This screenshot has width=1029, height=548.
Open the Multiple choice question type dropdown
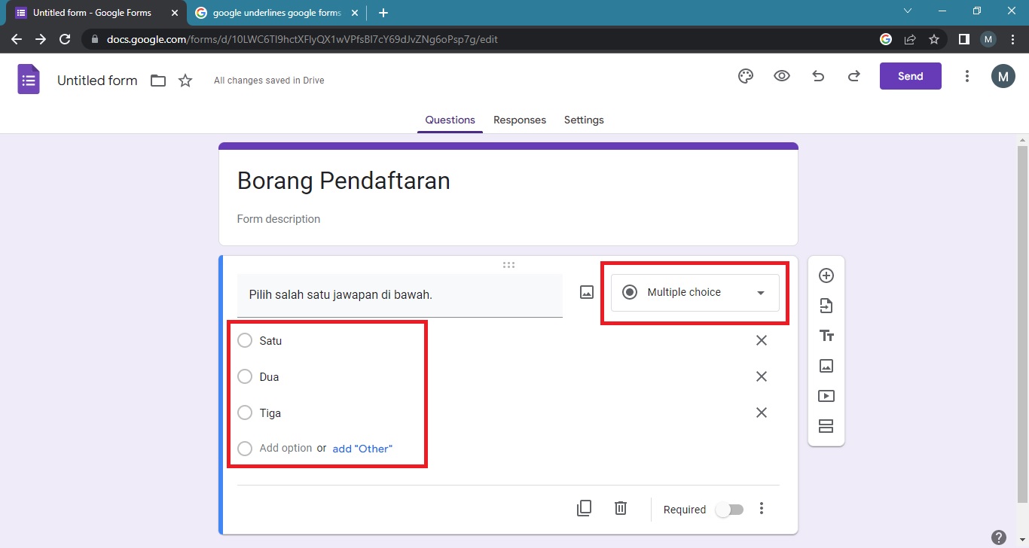pyautogui.click(x=693, y=292)
